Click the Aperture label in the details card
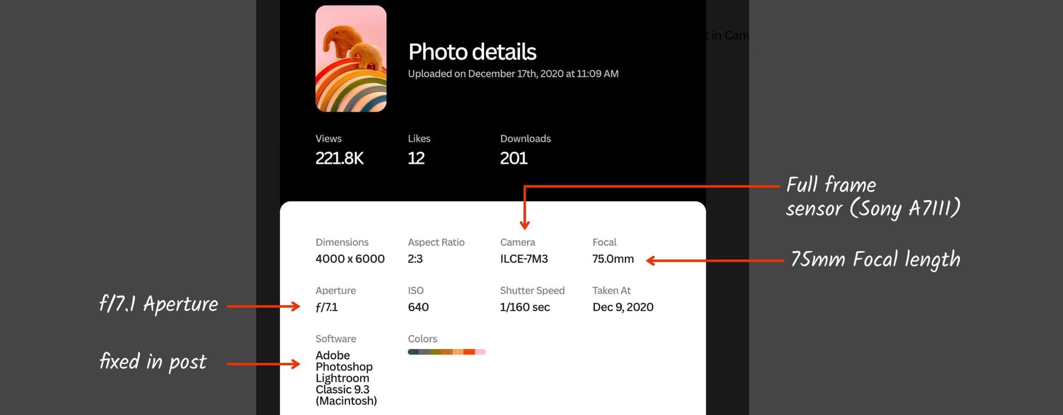Viewport: 1063px width, 415px height. pos(335,291)
